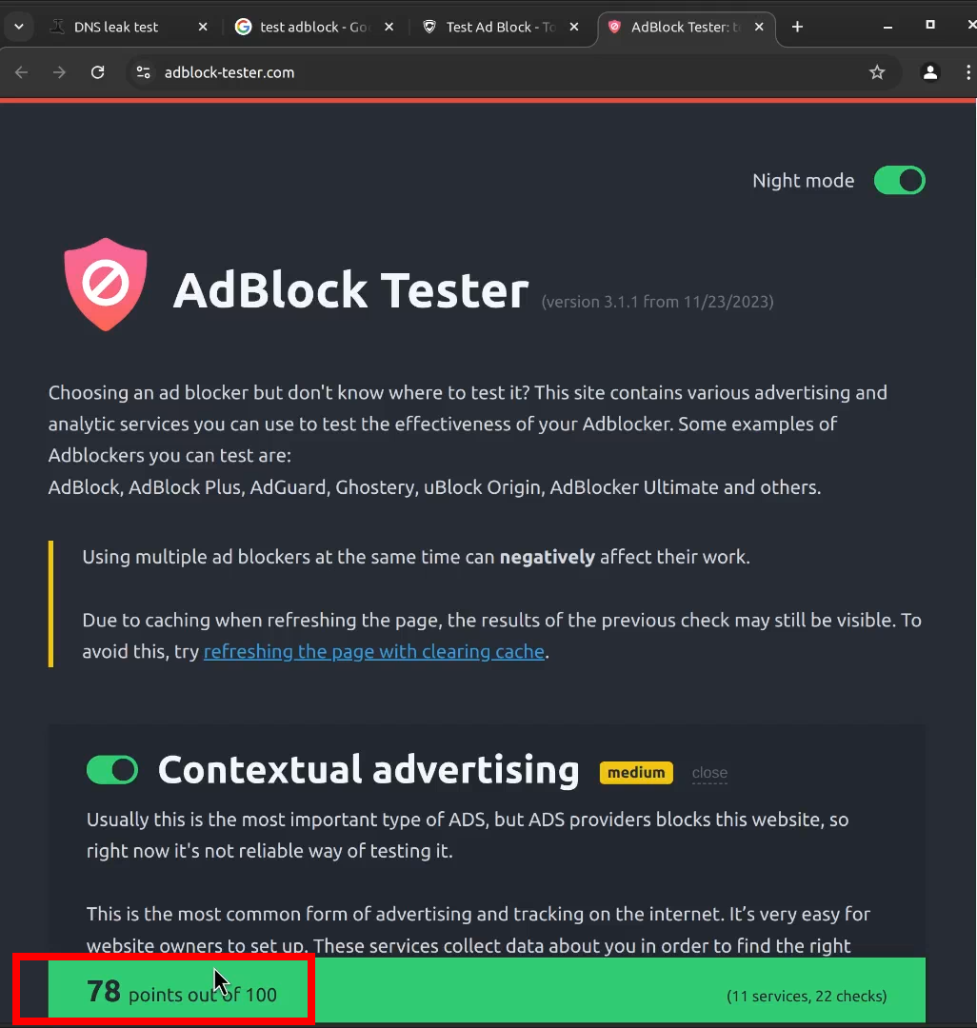Close the DNS leak test tab
977x1028 pixels.
(203, 27)
